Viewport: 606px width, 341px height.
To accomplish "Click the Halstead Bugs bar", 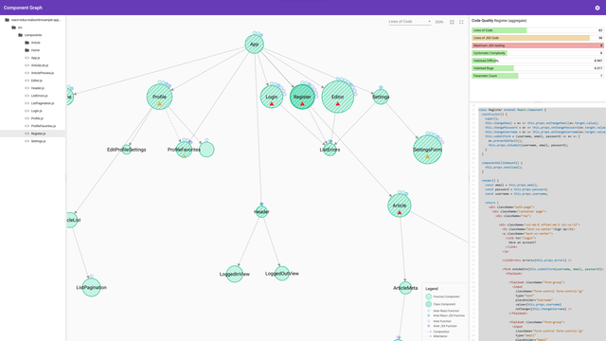I will [537, 68].
